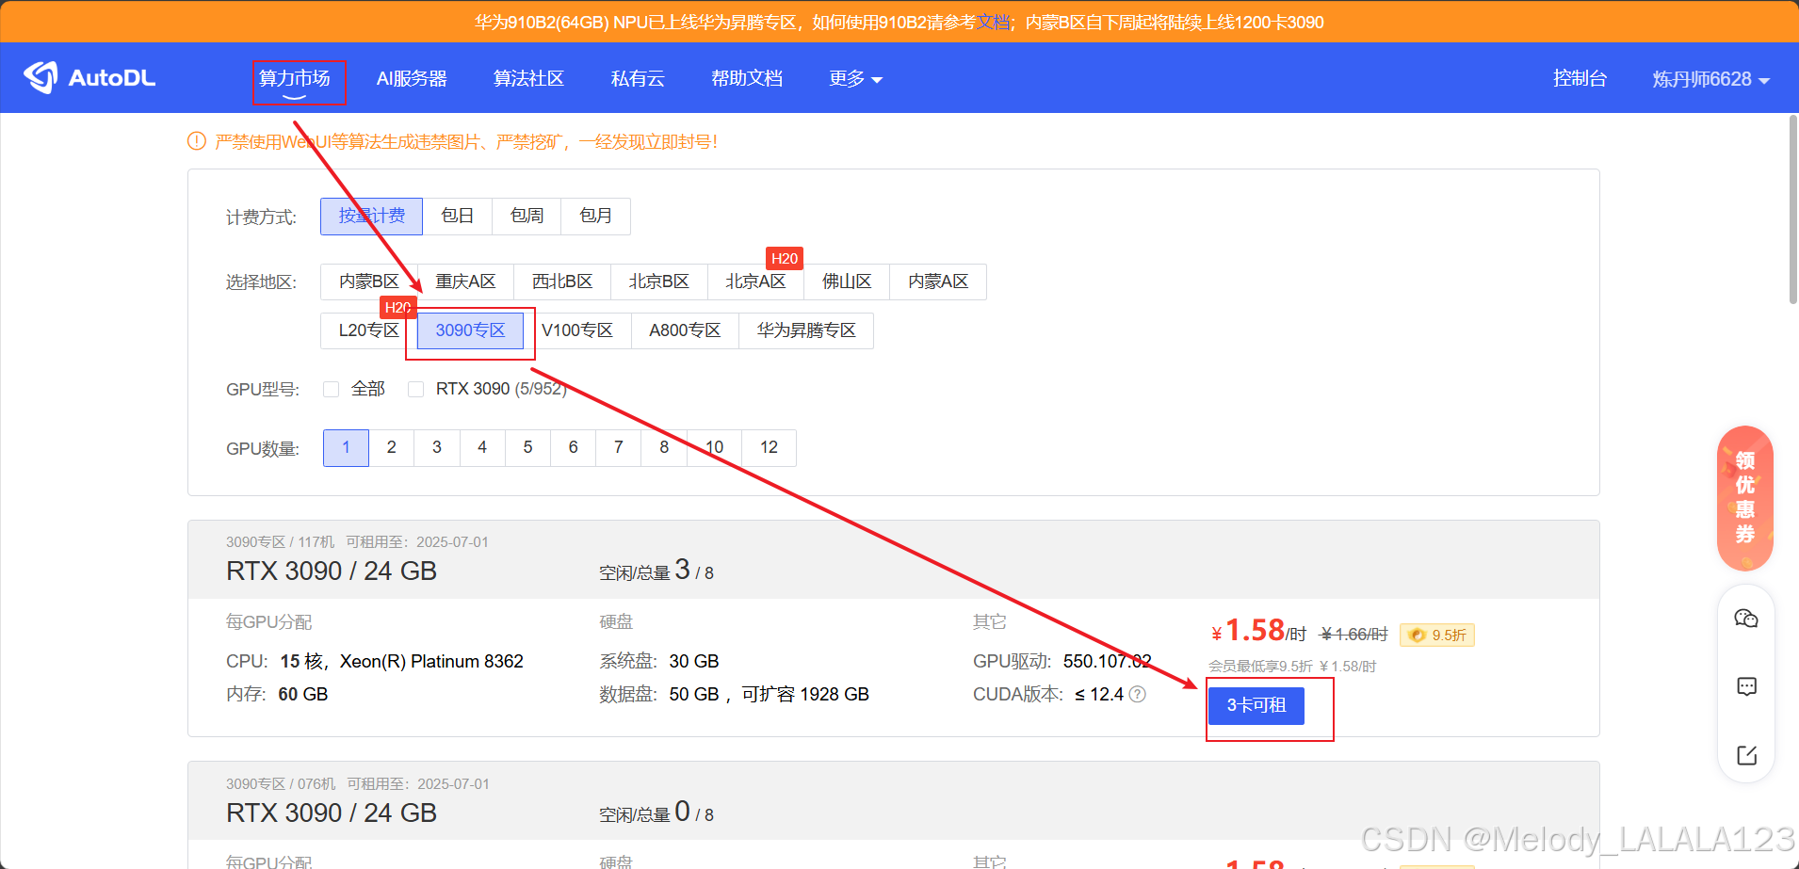
Task: Choose region 西北B区
Action: [562, 282]
